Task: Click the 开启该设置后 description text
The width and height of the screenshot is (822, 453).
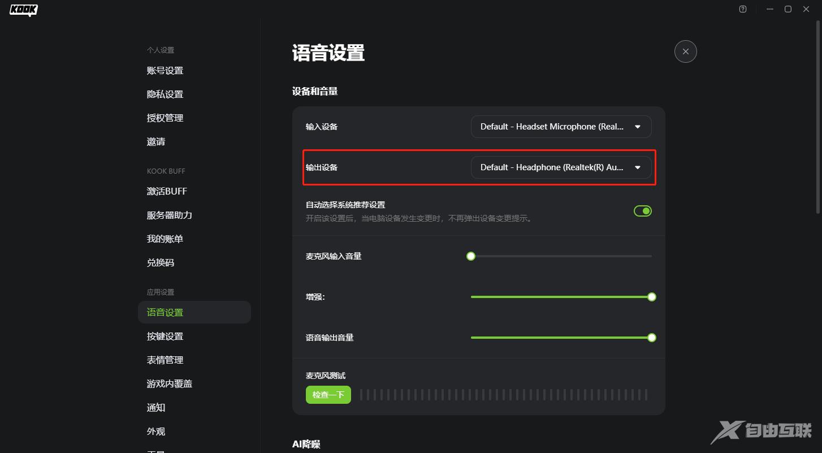Action: point(419,218)
